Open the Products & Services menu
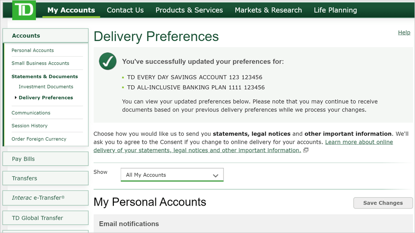Screen dimensions: 415x233 189,10
